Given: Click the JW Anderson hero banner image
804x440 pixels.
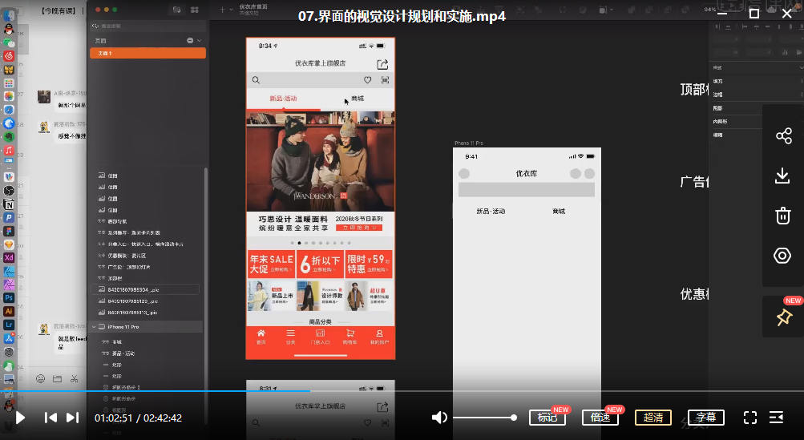Looking at the screenshot, I should pos(321,161).
